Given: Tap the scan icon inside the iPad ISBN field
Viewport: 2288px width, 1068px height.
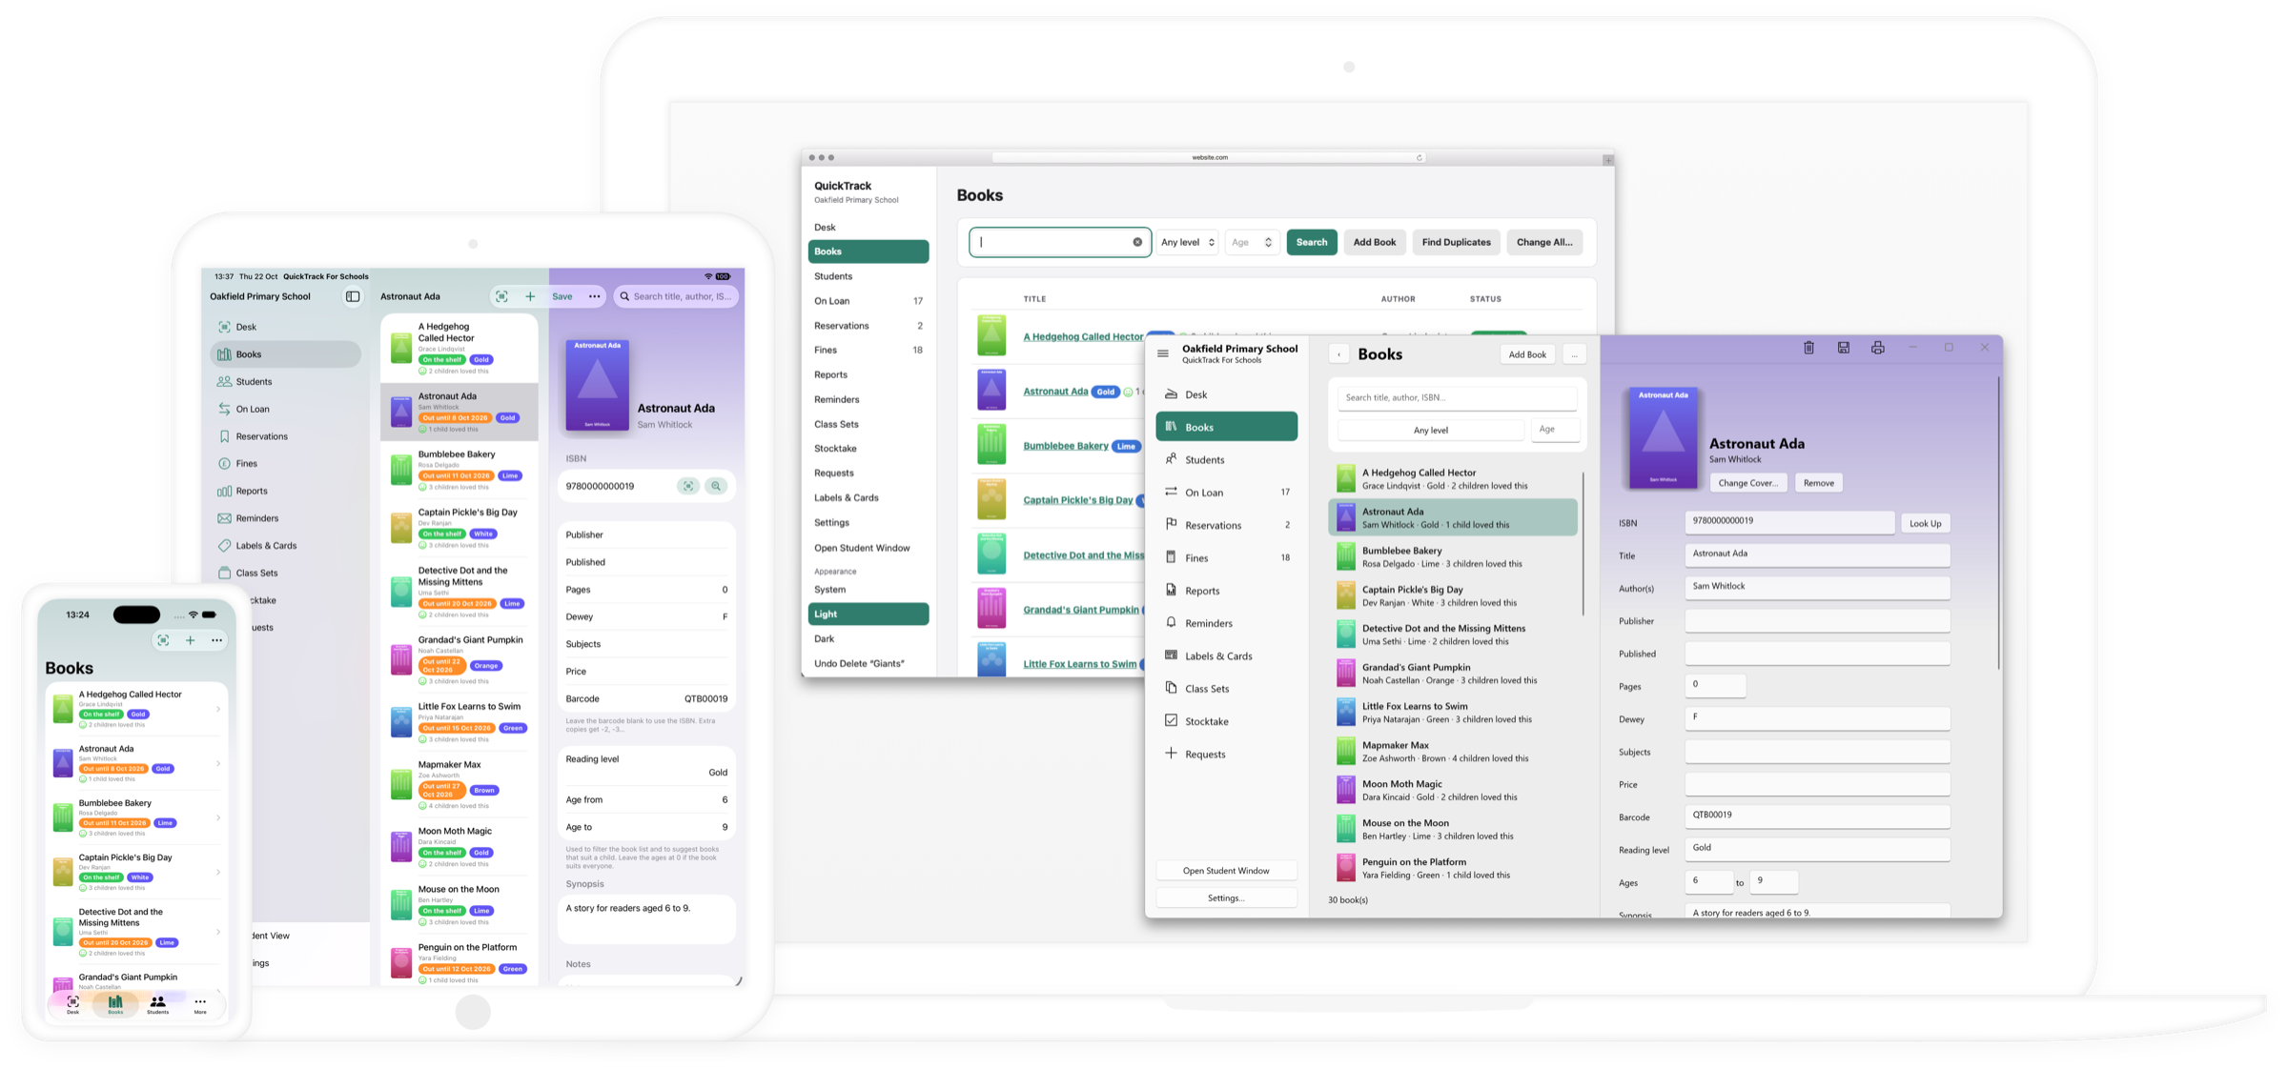Looking at the screenshot, I should coord(687,486).
